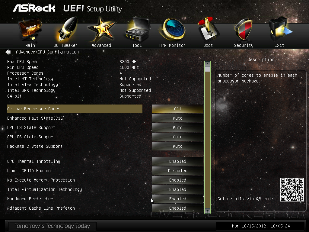The image size is (309, 232).
Task: Click the Advanced\CPU Configuration breadcrumb
Action: coord(47,52)
